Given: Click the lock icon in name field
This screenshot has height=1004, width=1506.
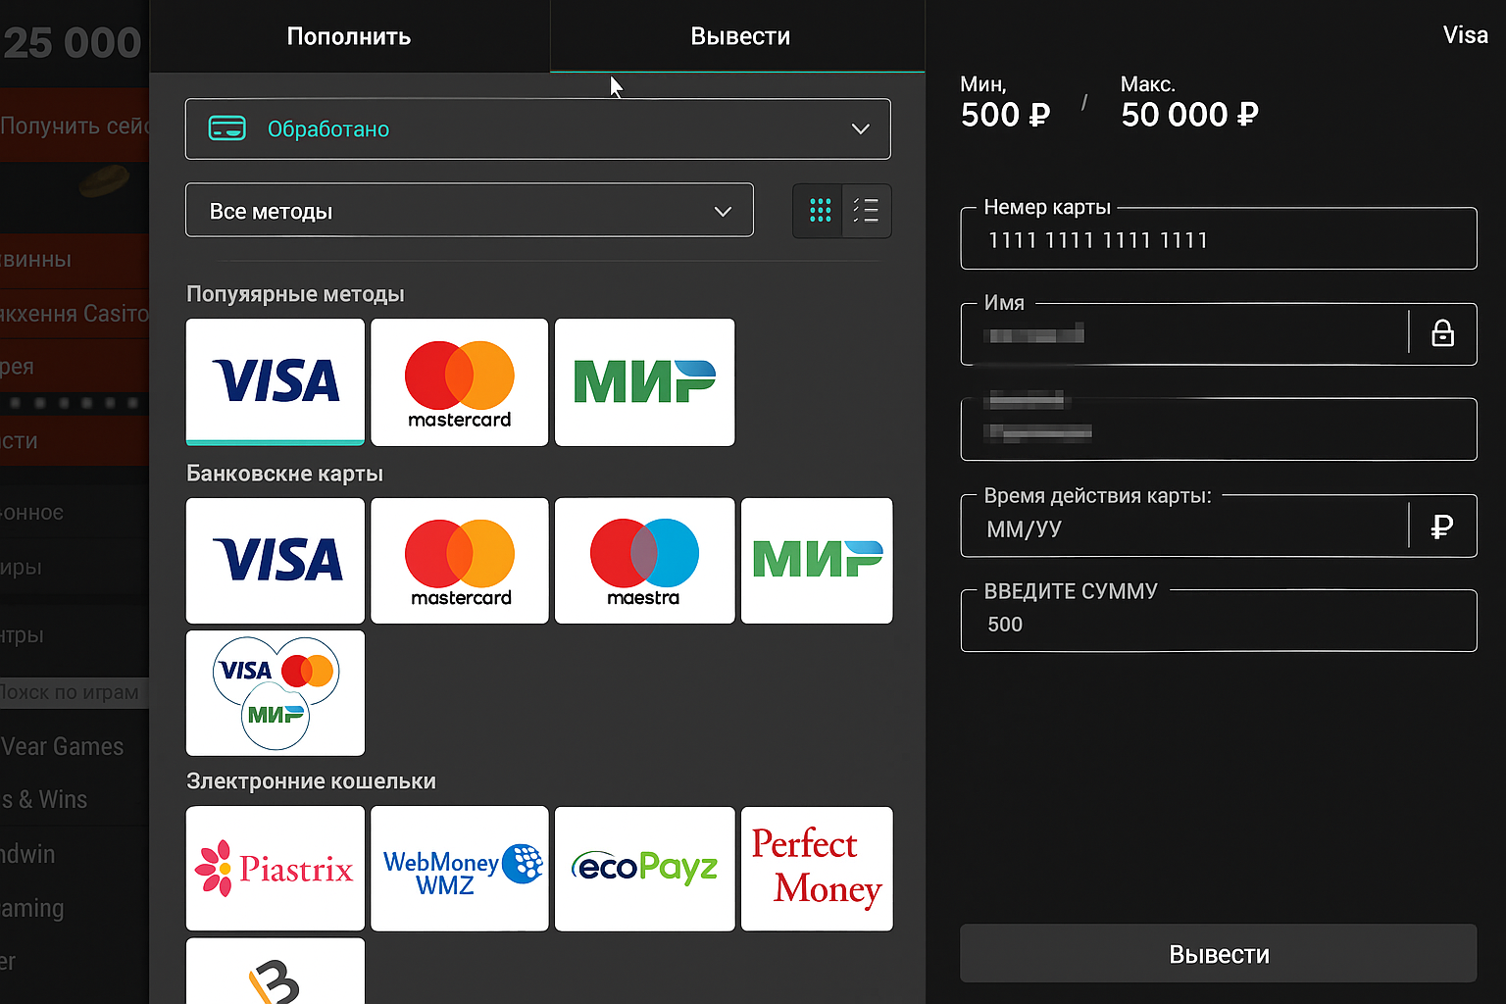Looking at the screenshot, I should tap(1442, 333).
